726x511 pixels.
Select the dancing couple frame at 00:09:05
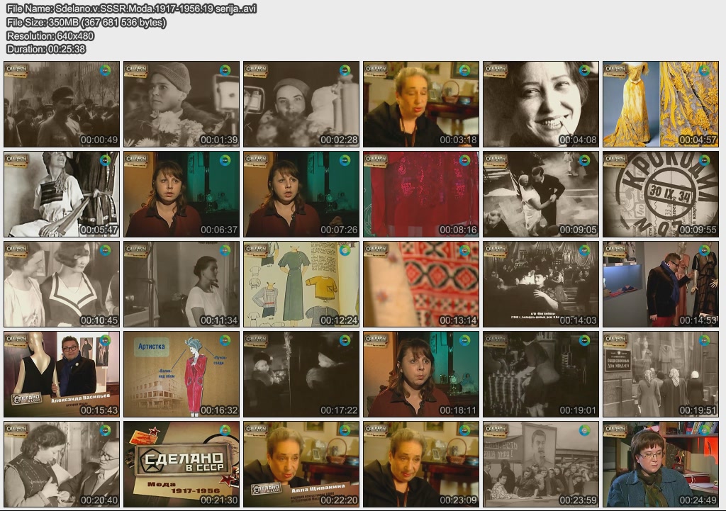(541, 194)
